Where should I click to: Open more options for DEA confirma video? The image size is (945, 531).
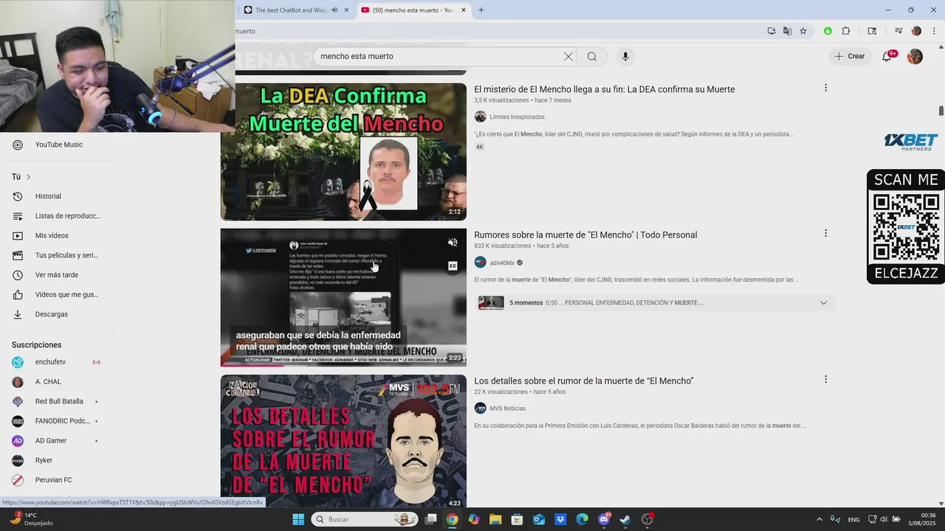825,88
